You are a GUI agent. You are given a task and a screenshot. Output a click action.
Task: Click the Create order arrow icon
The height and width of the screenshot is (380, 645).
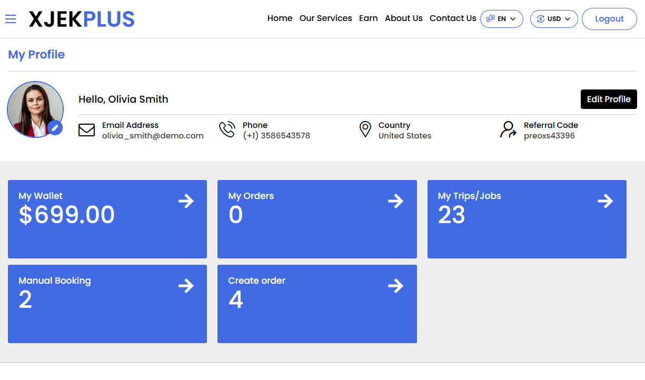pyautogui.click(x=395, y=286)
